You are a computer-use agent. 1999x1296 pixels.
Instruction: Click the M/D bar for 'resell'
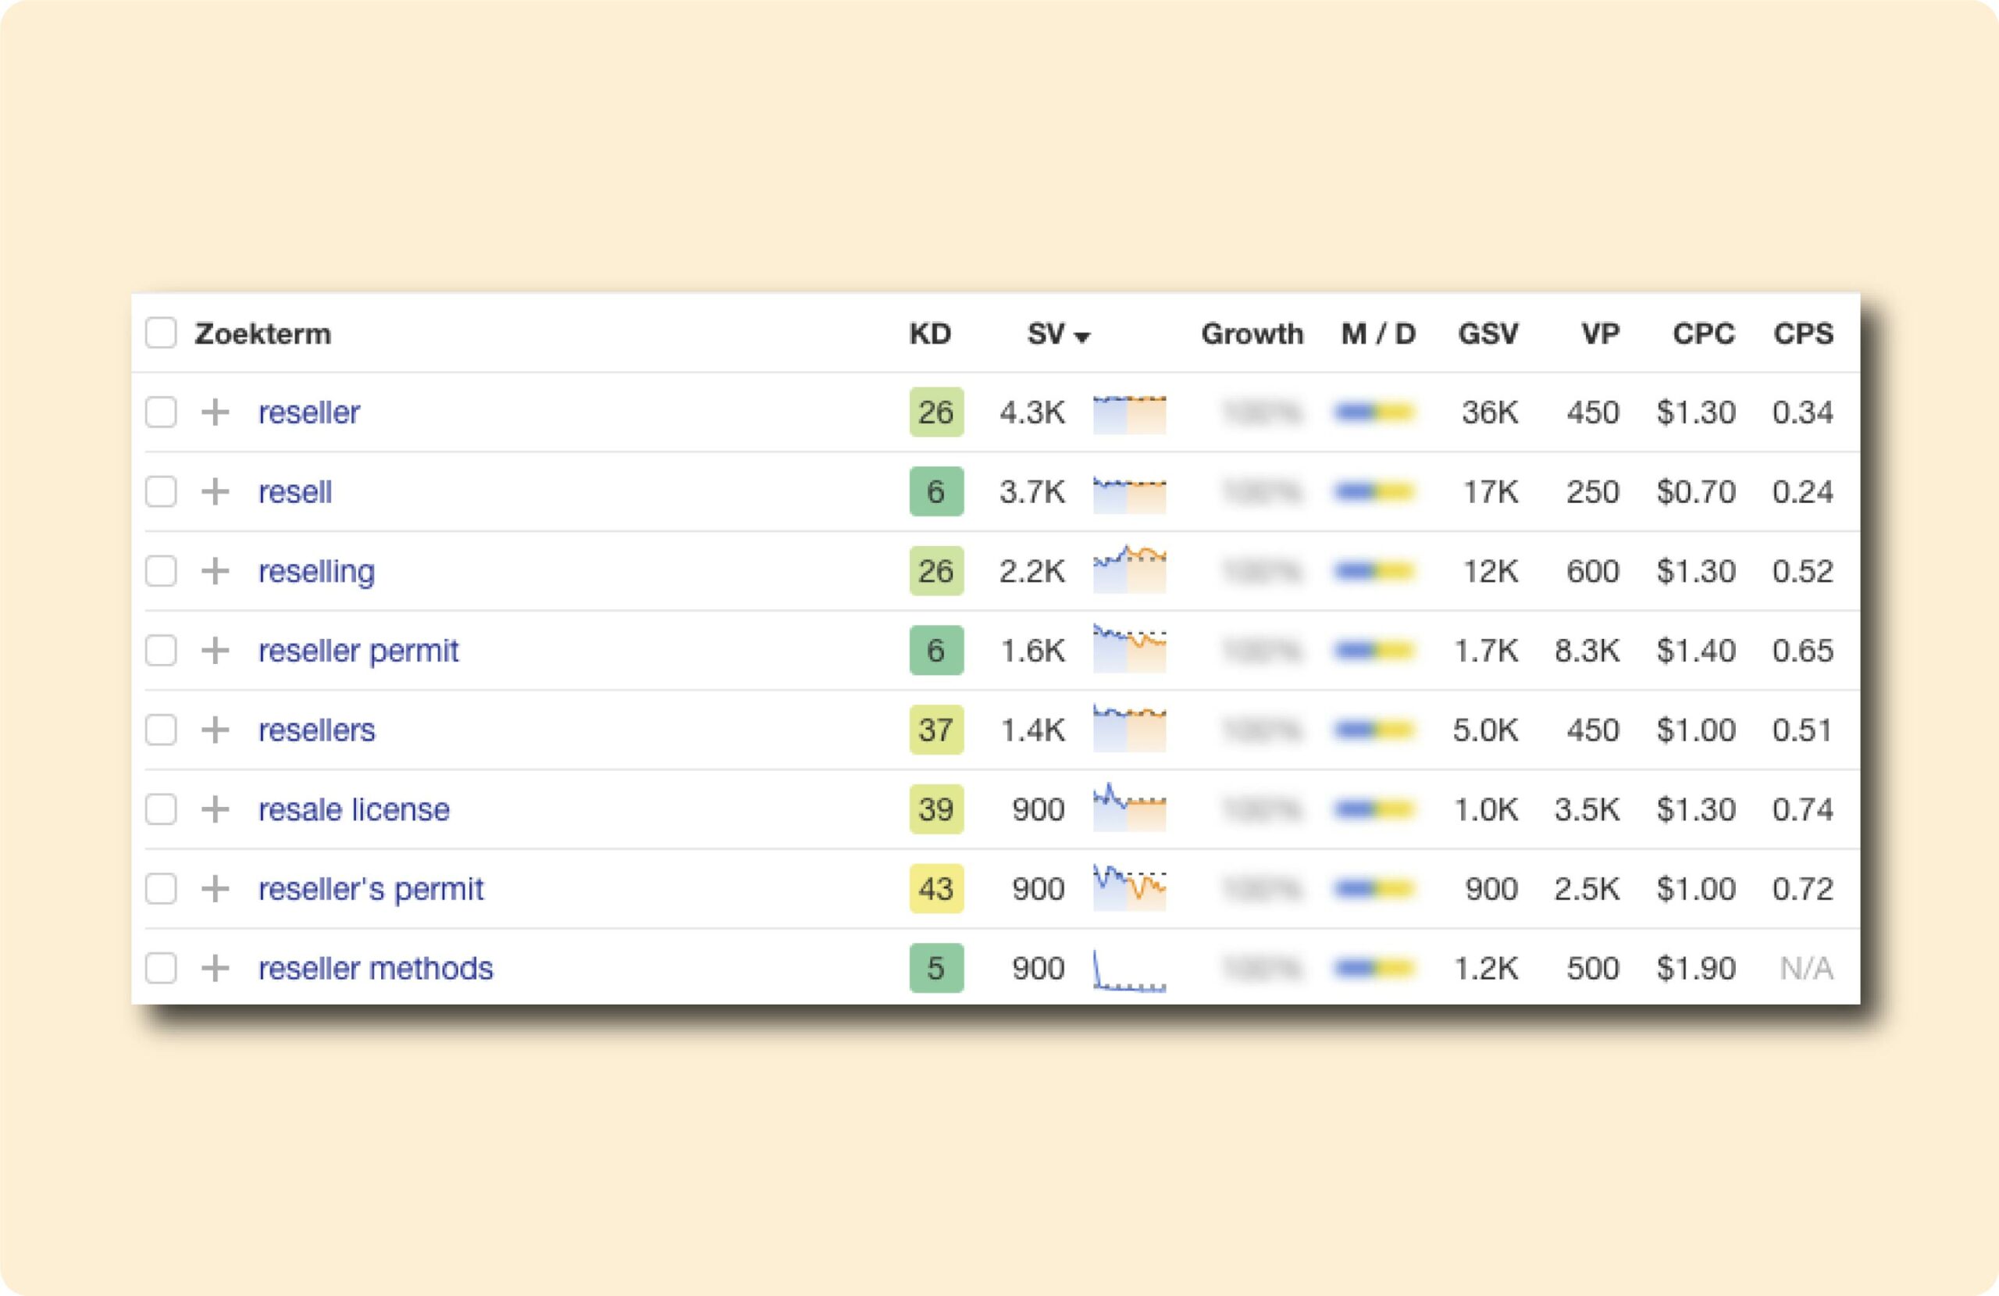[1375, 491]
